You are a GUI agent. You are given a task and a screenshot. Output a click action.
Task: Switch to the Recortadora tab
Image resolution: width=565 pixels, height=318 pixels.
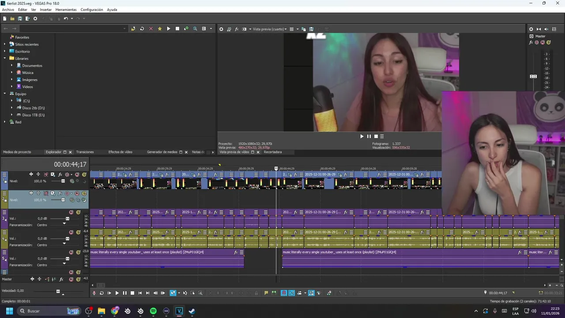pos(273,152)
